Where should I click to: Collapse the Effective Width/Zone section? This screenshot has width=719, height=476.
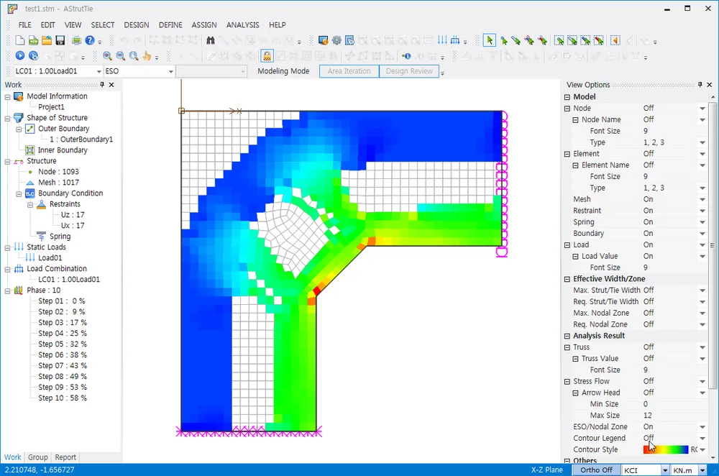pyautogui.click(x=567, y=279)
